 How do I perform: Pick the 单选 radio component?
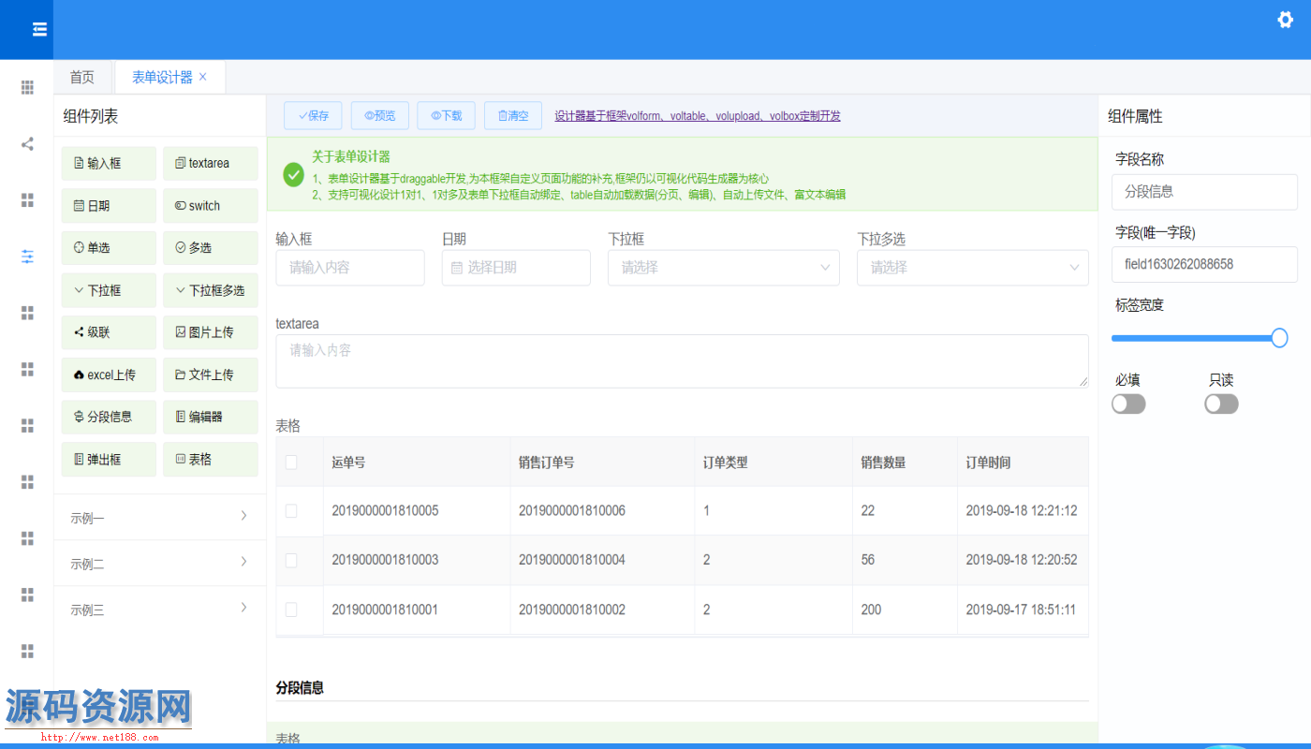pos(109,248)
